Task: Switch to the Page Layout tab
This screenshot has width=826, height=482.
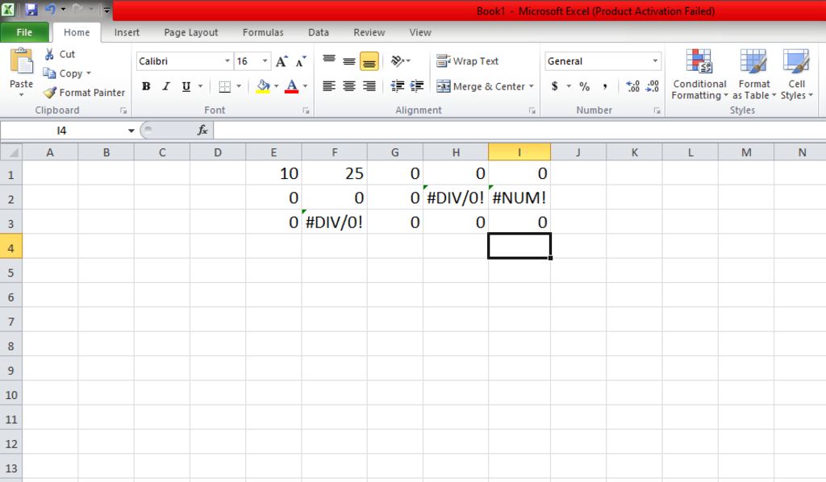Action: [x=190, y=32]
